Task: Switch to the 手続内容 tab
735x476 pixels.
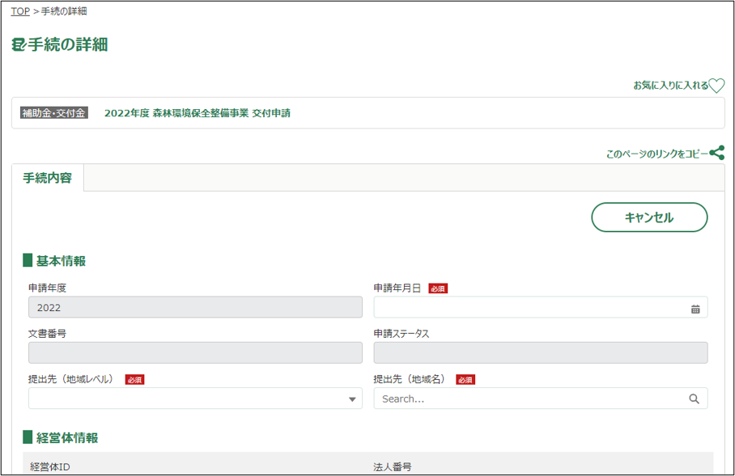Action: (48, 178)
